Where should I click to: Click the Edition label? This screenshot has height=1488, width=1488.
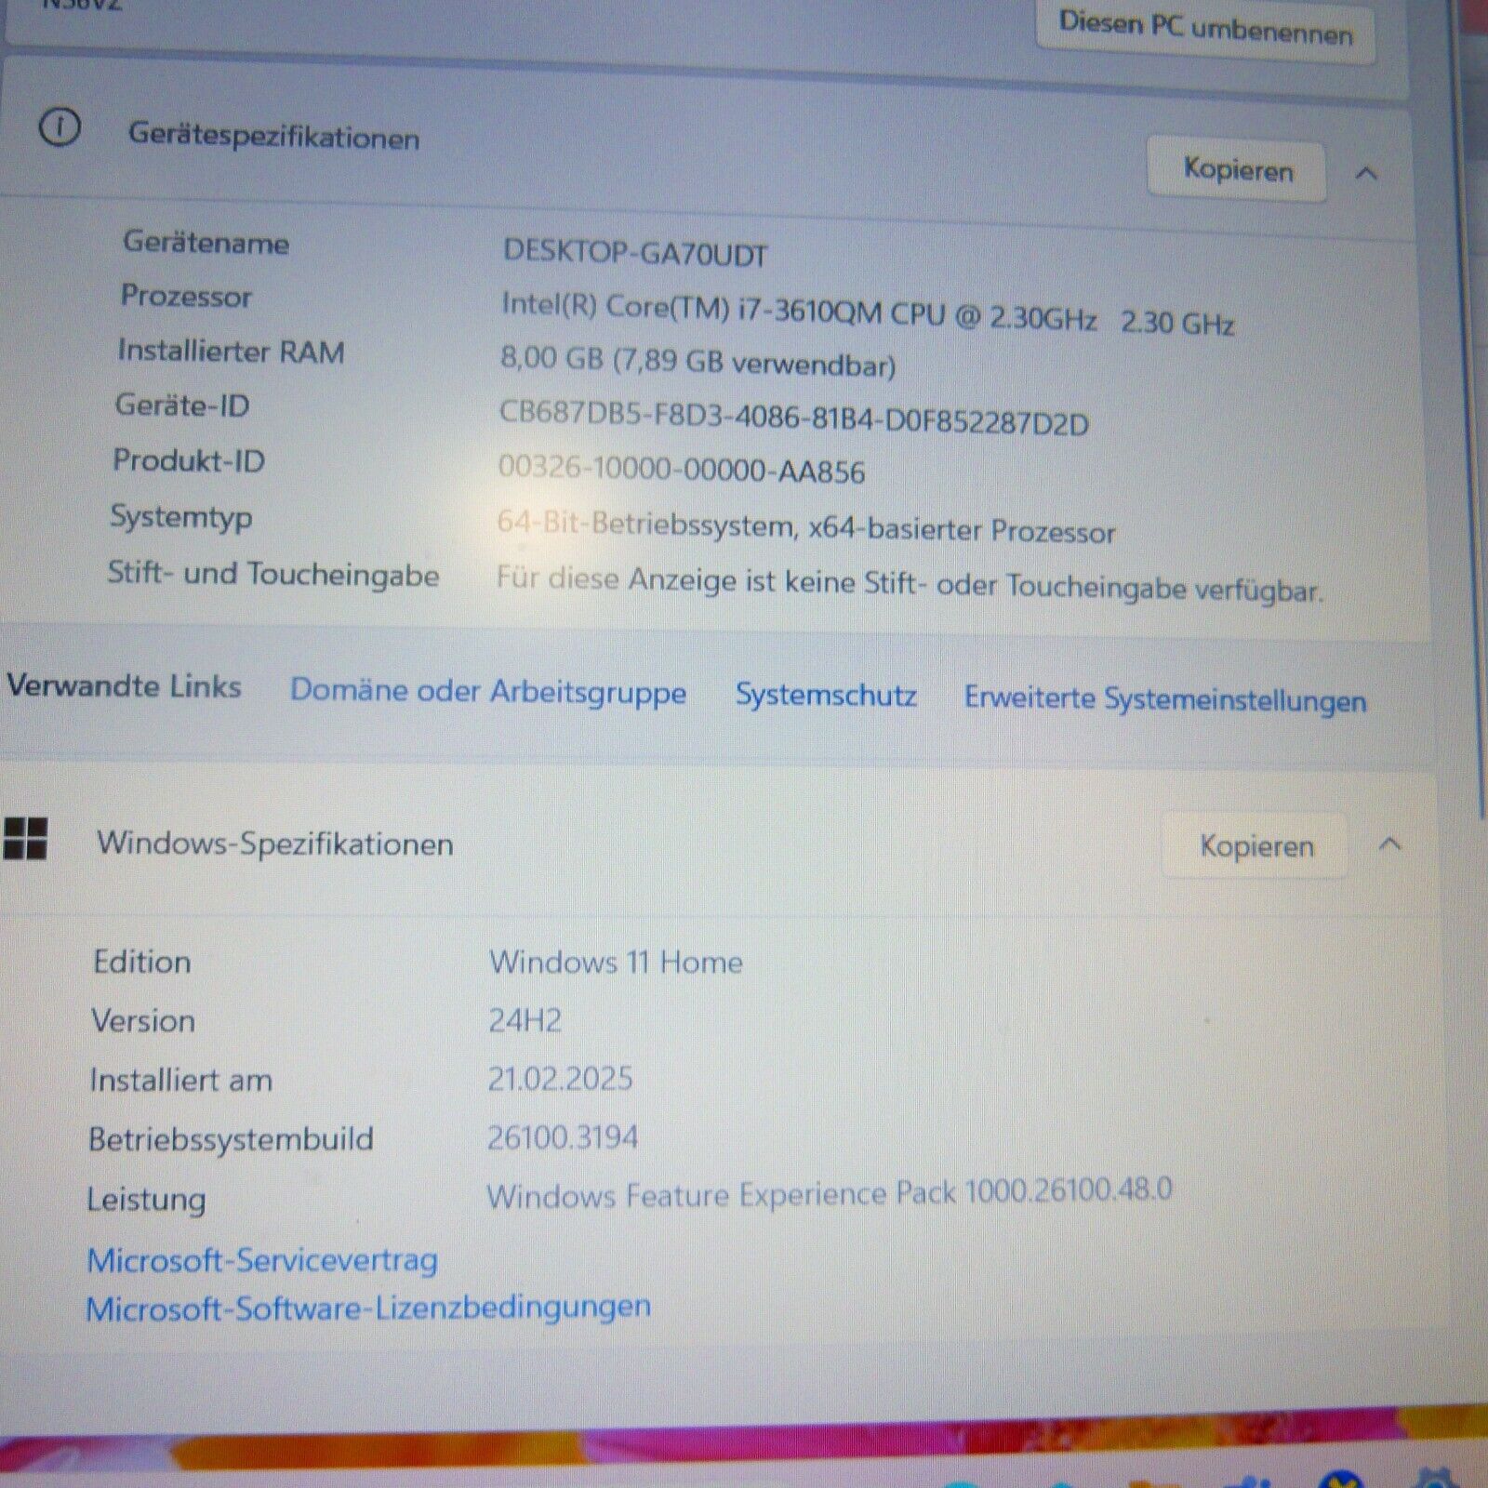[x=142, y=962]
